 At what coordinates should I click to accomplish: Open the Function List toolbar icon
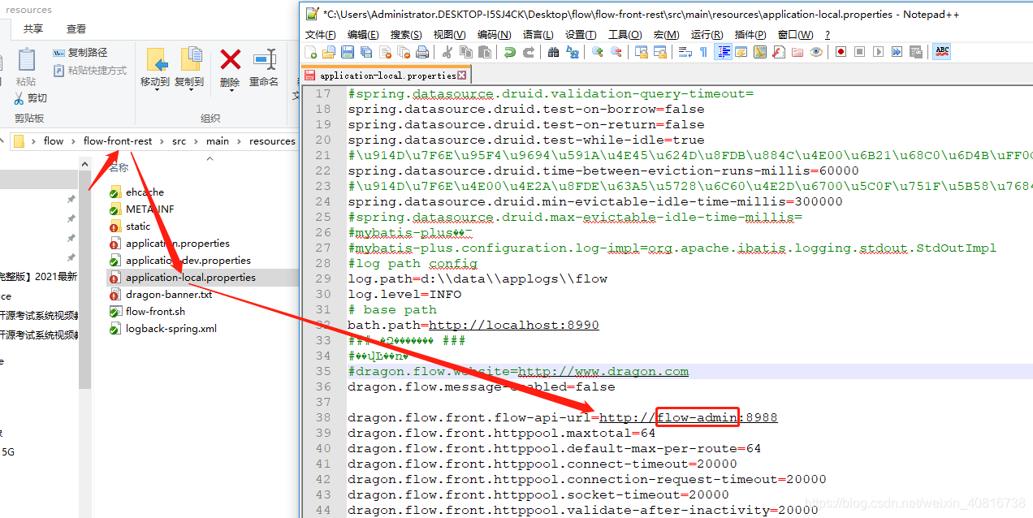point(778,52)
